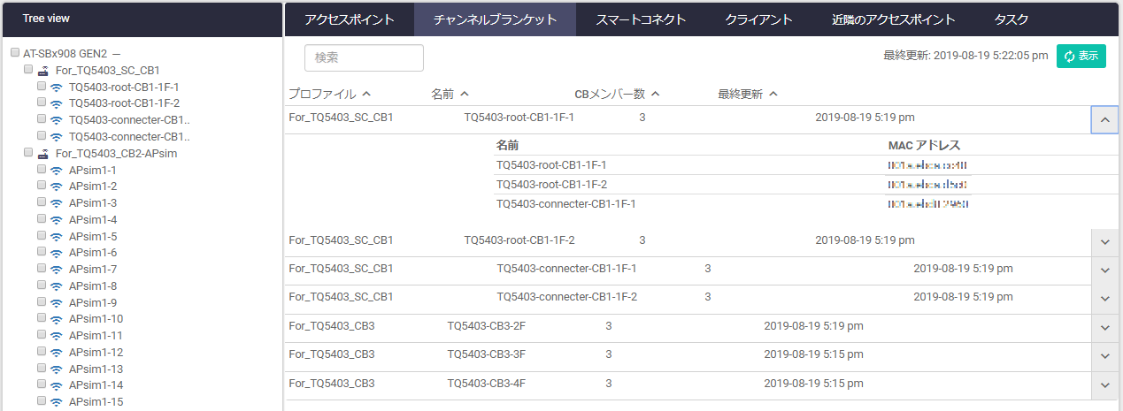Sort by profile using the プロファイル arrow
This screenshot has width=1123, height=411.
(366, 94)
